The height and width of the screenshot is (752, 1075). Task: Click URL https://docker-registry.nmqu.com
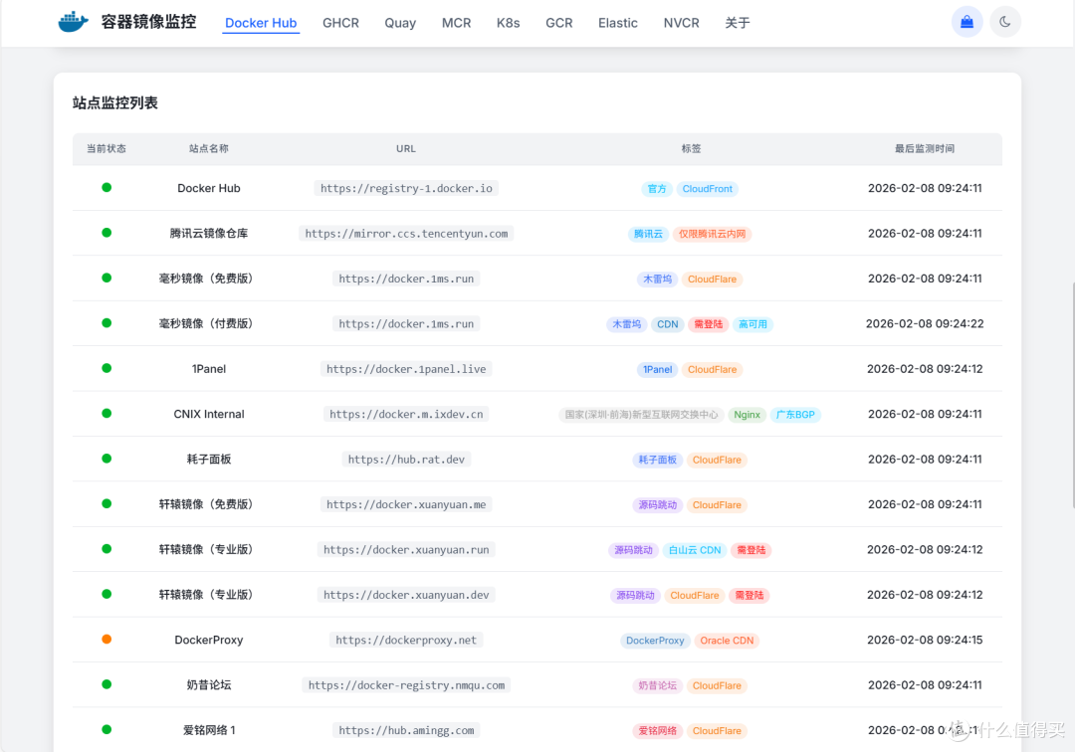click(406, 685)
